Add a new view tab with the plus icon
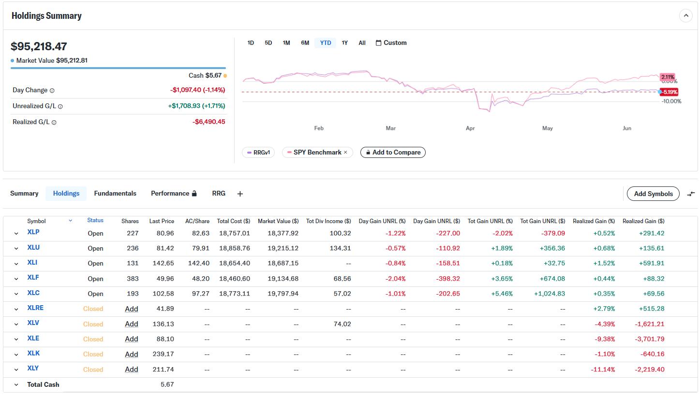Viewport: 699px width, 396px height. (240, 194)
